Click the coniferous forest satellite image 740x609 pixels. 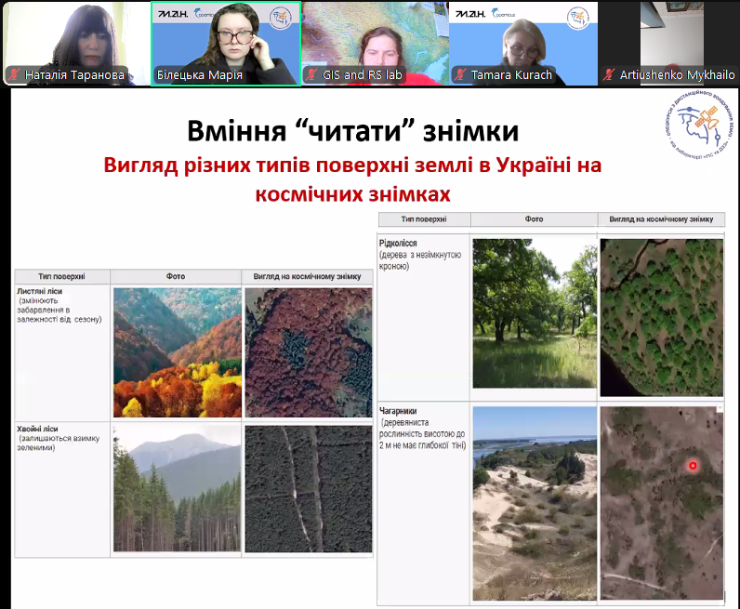point(309,489)
